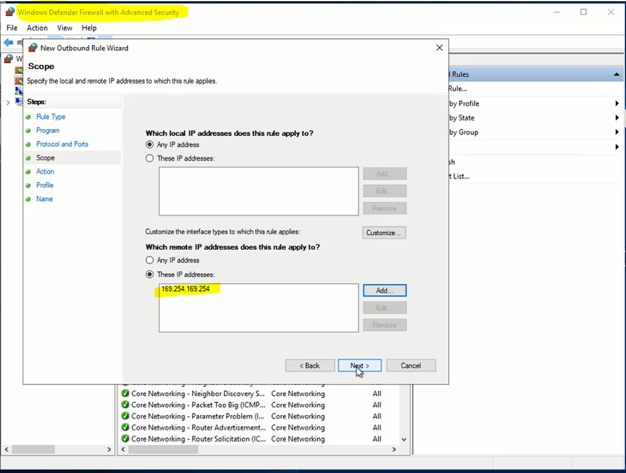The height and width of the screenshot is (473, 626).
Task: Go to Action step
Action: coord(44,171)
